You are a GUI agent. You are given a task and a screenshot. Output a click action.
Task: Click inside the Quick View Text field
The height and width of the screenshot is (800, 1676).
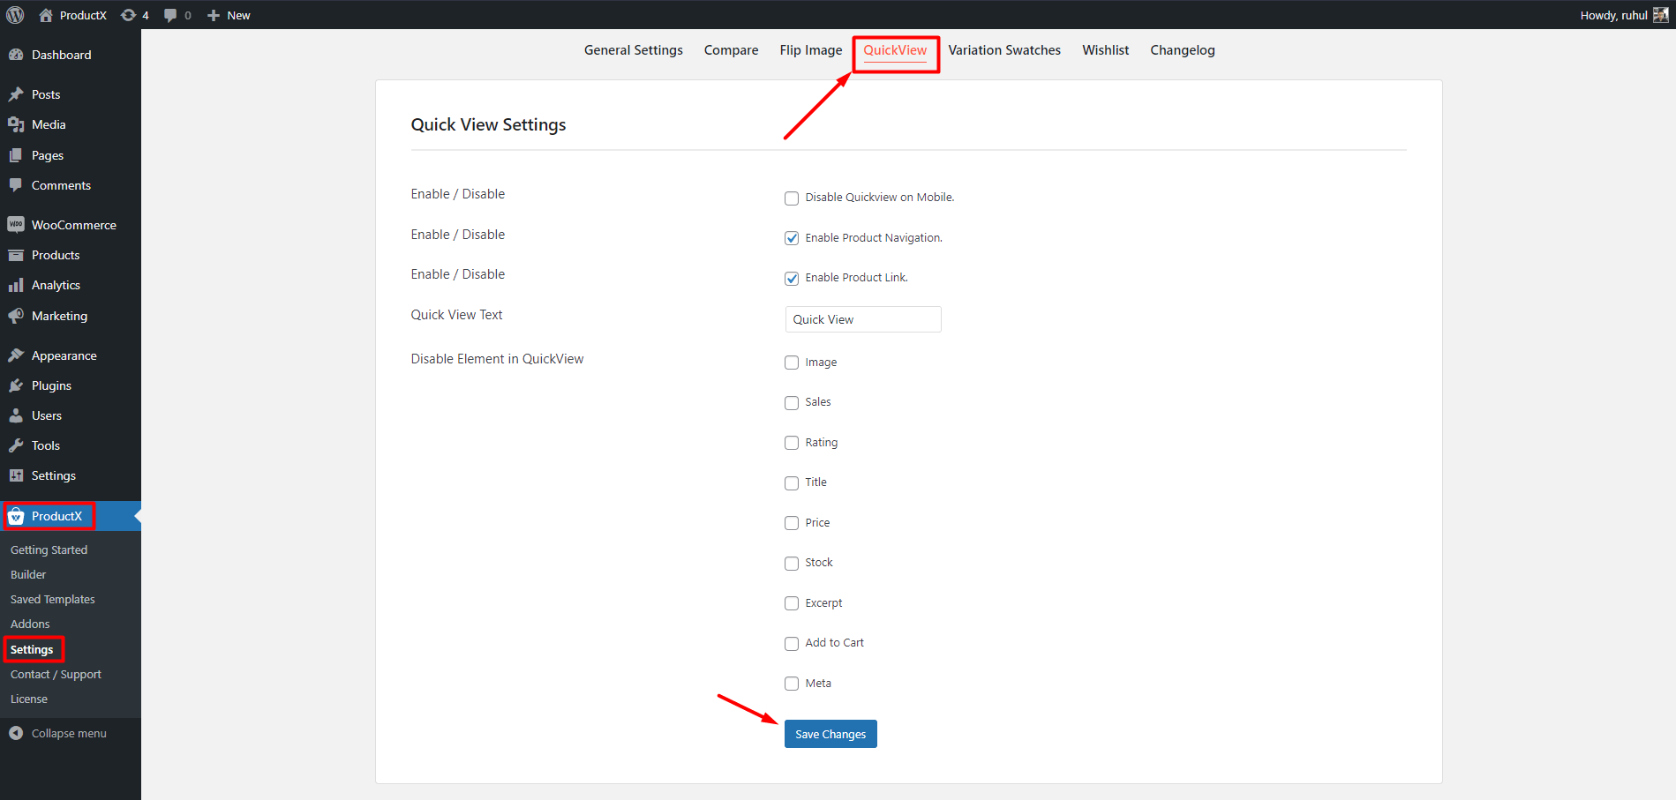tap(862, 318)
